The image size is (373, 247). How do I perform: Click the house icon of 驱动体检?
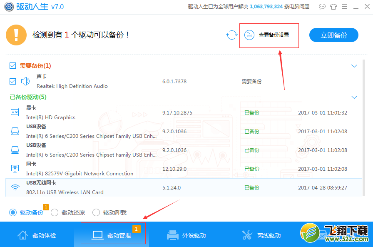pos(22,235)
